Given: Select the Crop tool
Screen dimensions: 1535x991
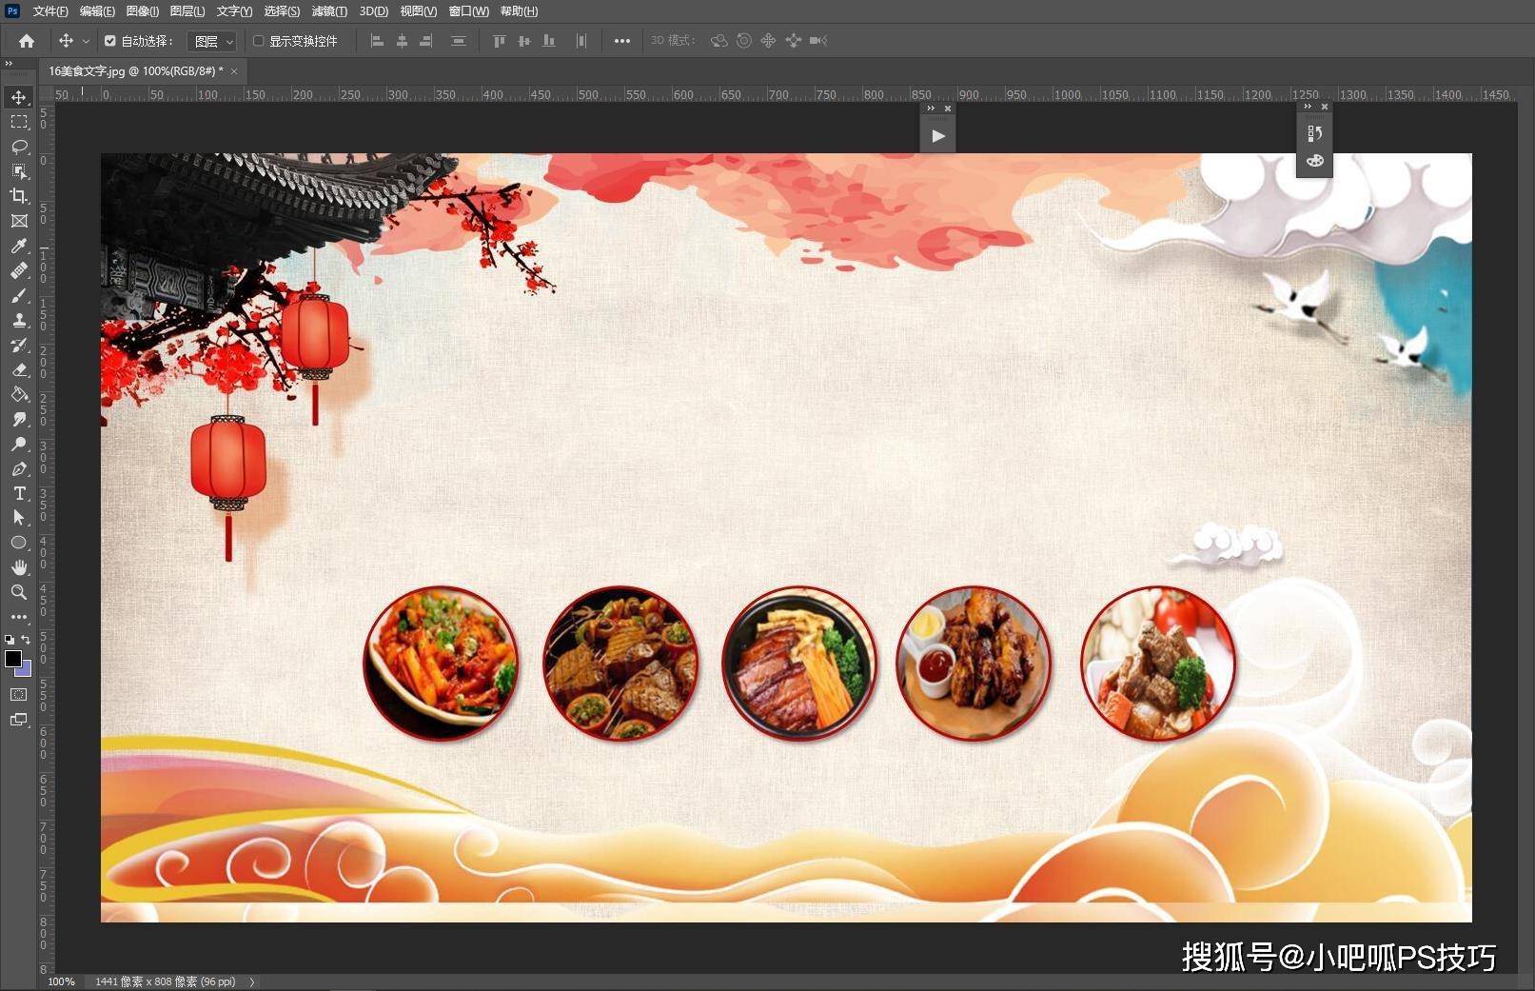Looking at the screenshot, I should point(18,196).
